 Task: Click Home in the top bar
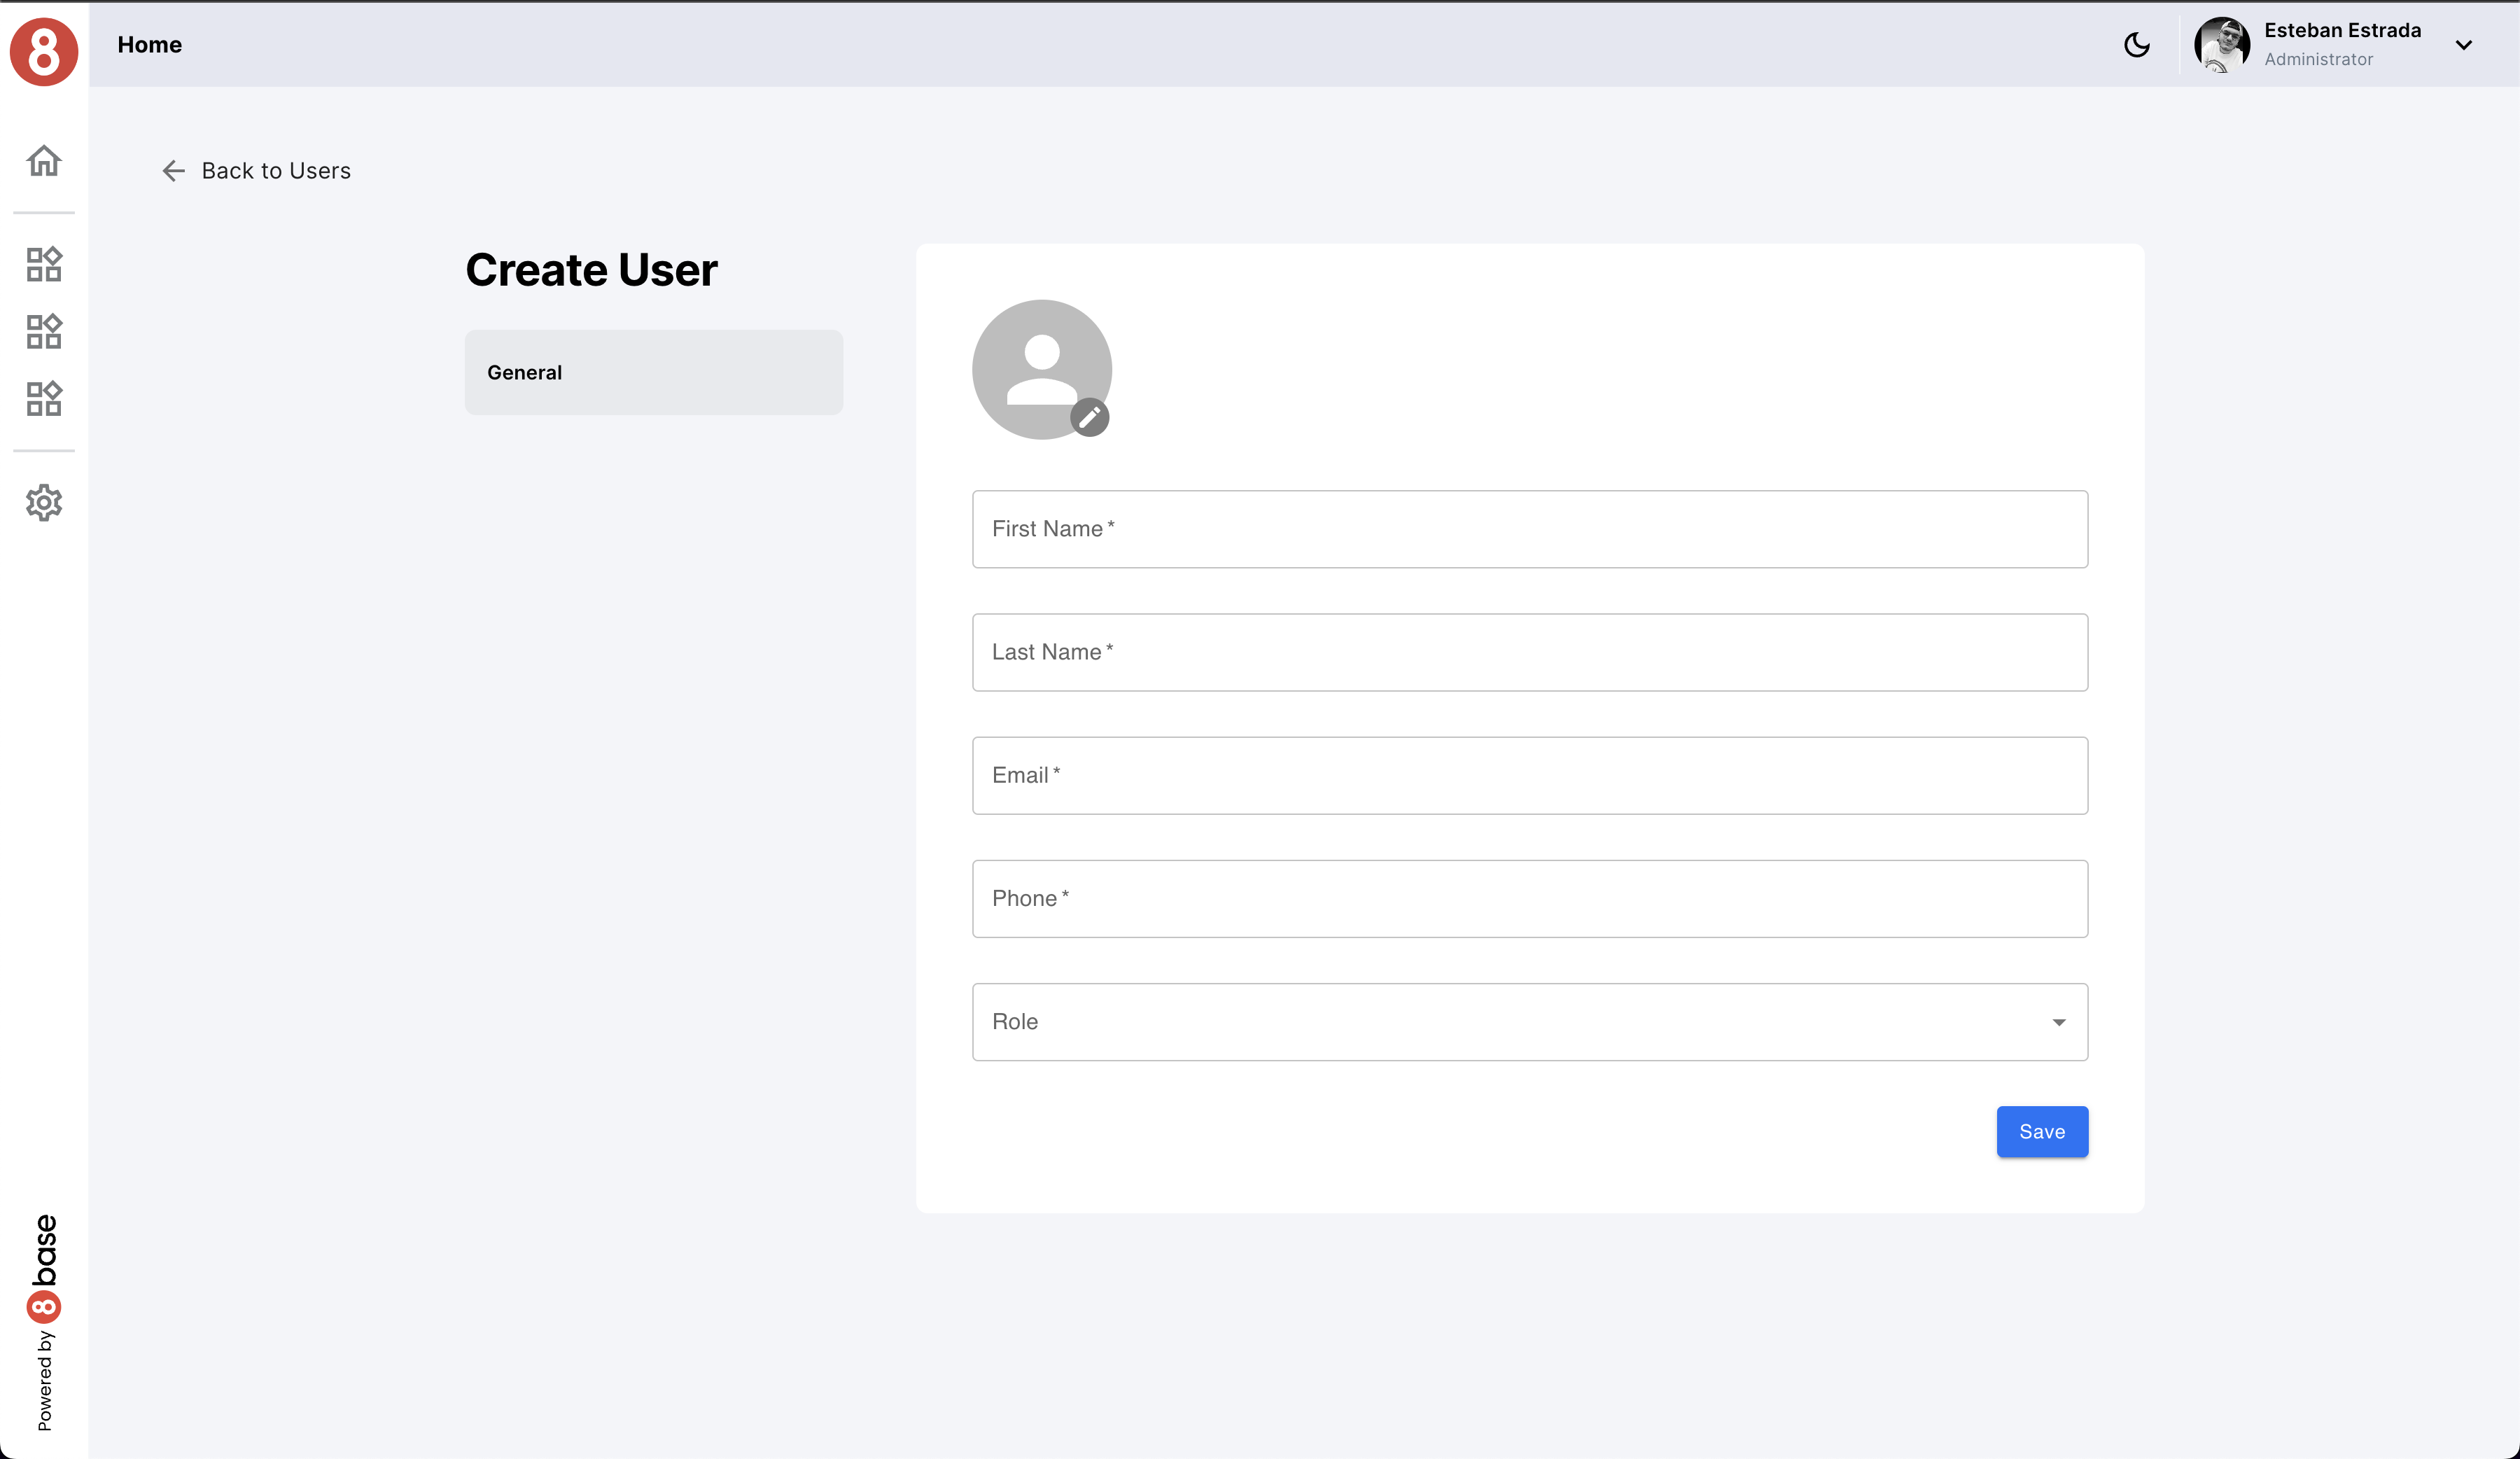(149, 45)
